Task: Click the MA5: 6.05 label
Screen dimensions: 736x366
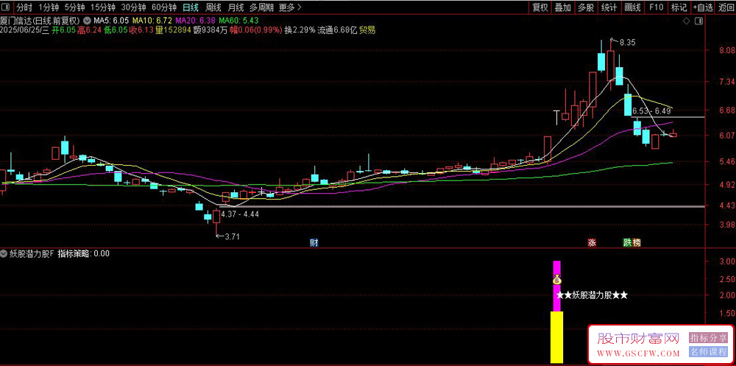Action: tap(111, 21)
